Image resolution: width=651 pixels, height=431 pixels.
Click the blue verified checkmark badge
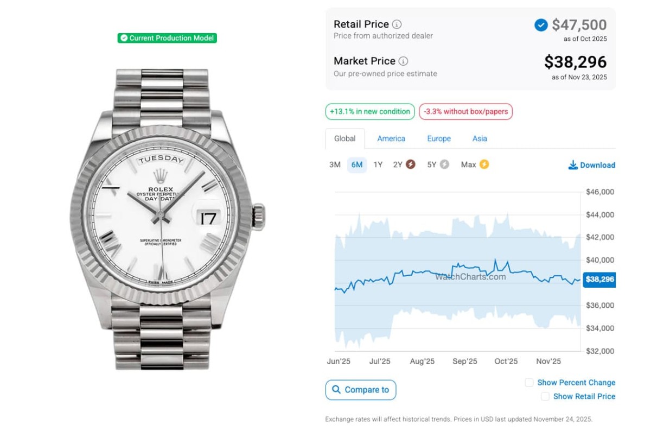541,25
